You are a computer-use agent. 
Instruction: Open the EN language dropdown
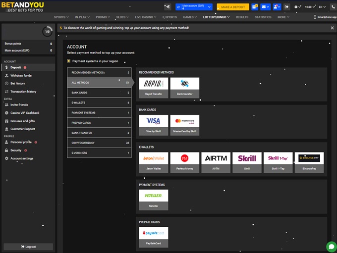click(x=323, y=7)
